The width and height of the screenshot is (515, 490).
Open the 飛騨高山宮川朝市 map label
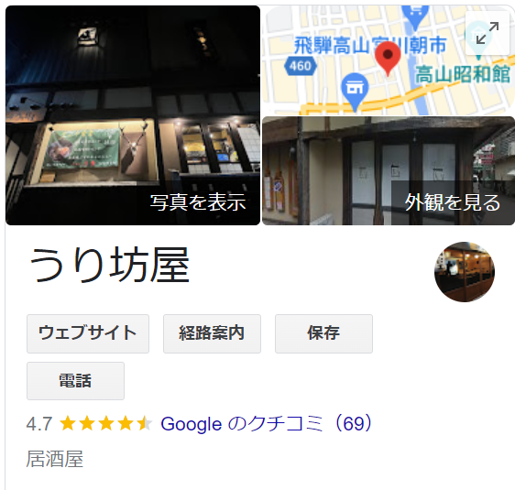[x=370, y=45]
